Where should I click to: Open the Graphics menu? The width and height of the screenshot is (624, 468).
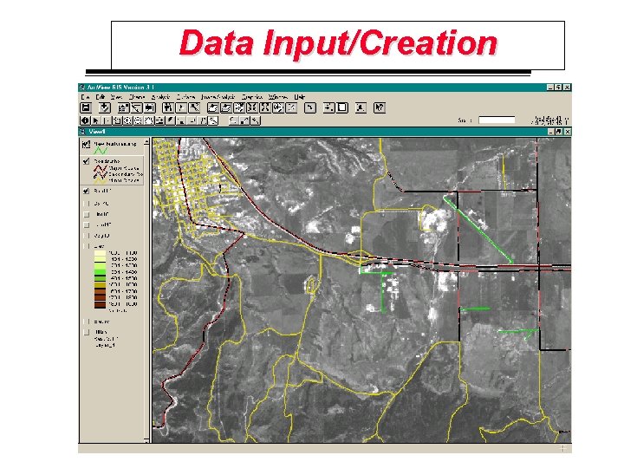(x=252, y=97)
